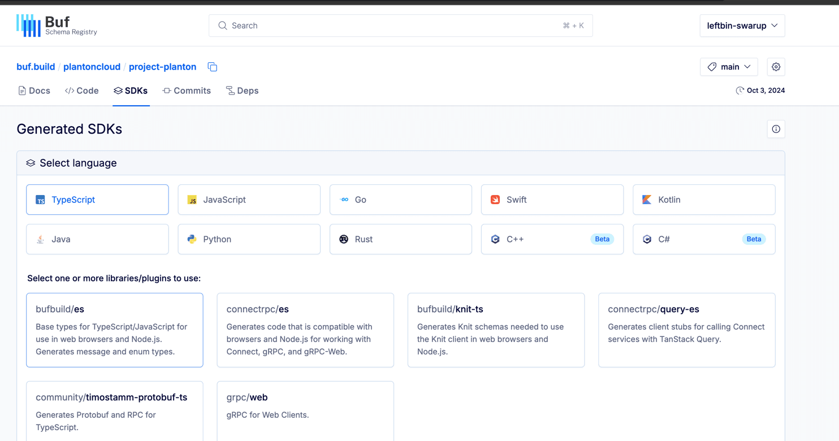Pick the grpc/web plugin card
This screenshot has height=441, width=839.
(x=305, y=411)
